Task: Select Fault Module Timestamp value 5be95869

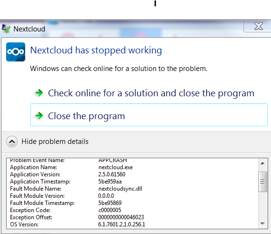Action: coord(110,203)
